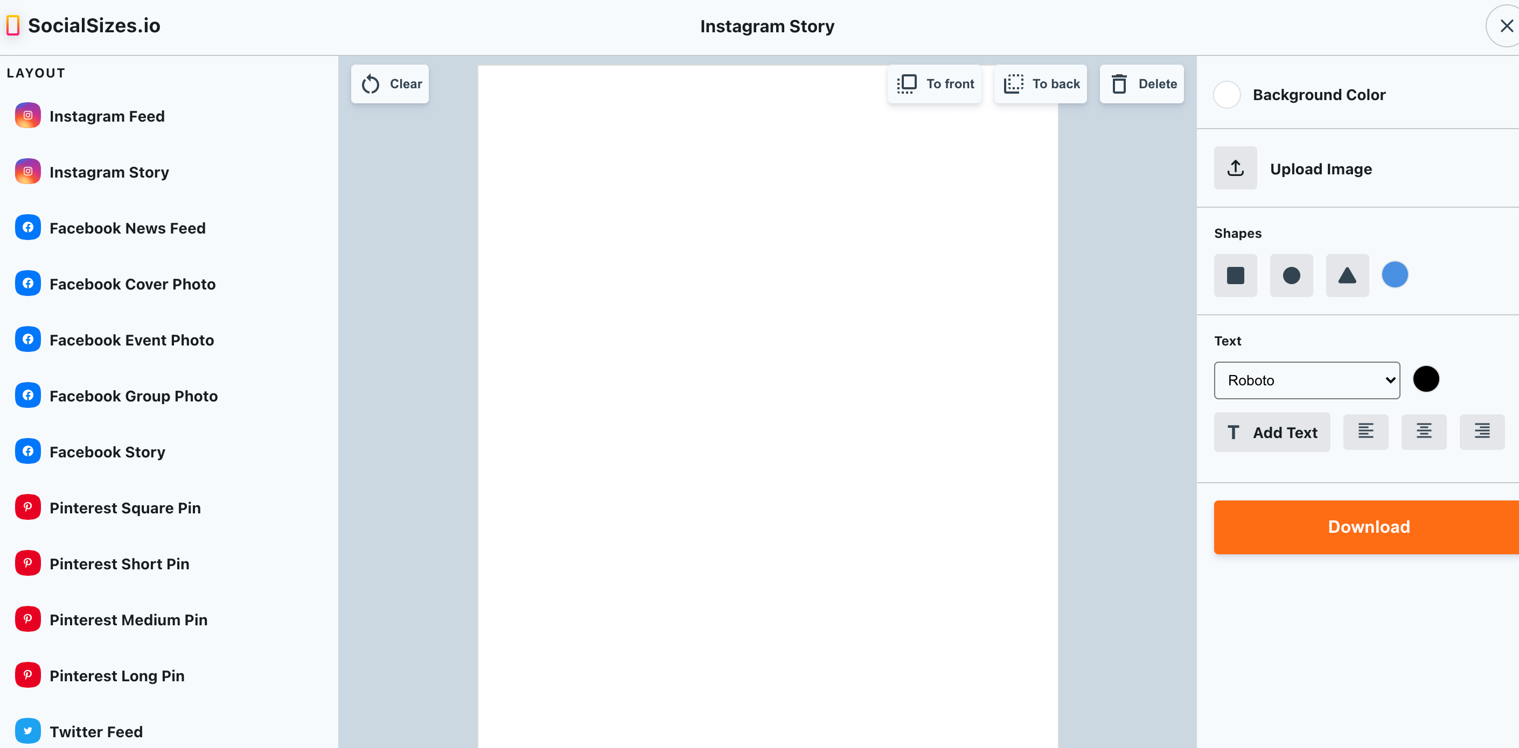Select left text alignment option
The image size is (1519, 748).
coord(1365,433)
